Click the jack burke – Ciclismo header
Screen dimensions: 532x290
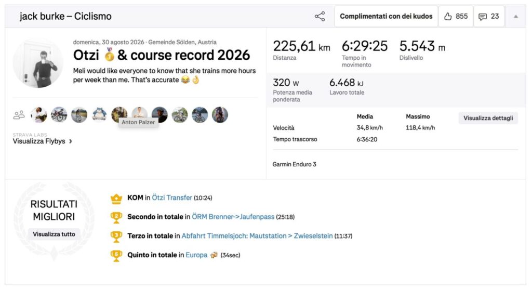tap(65, 16)
